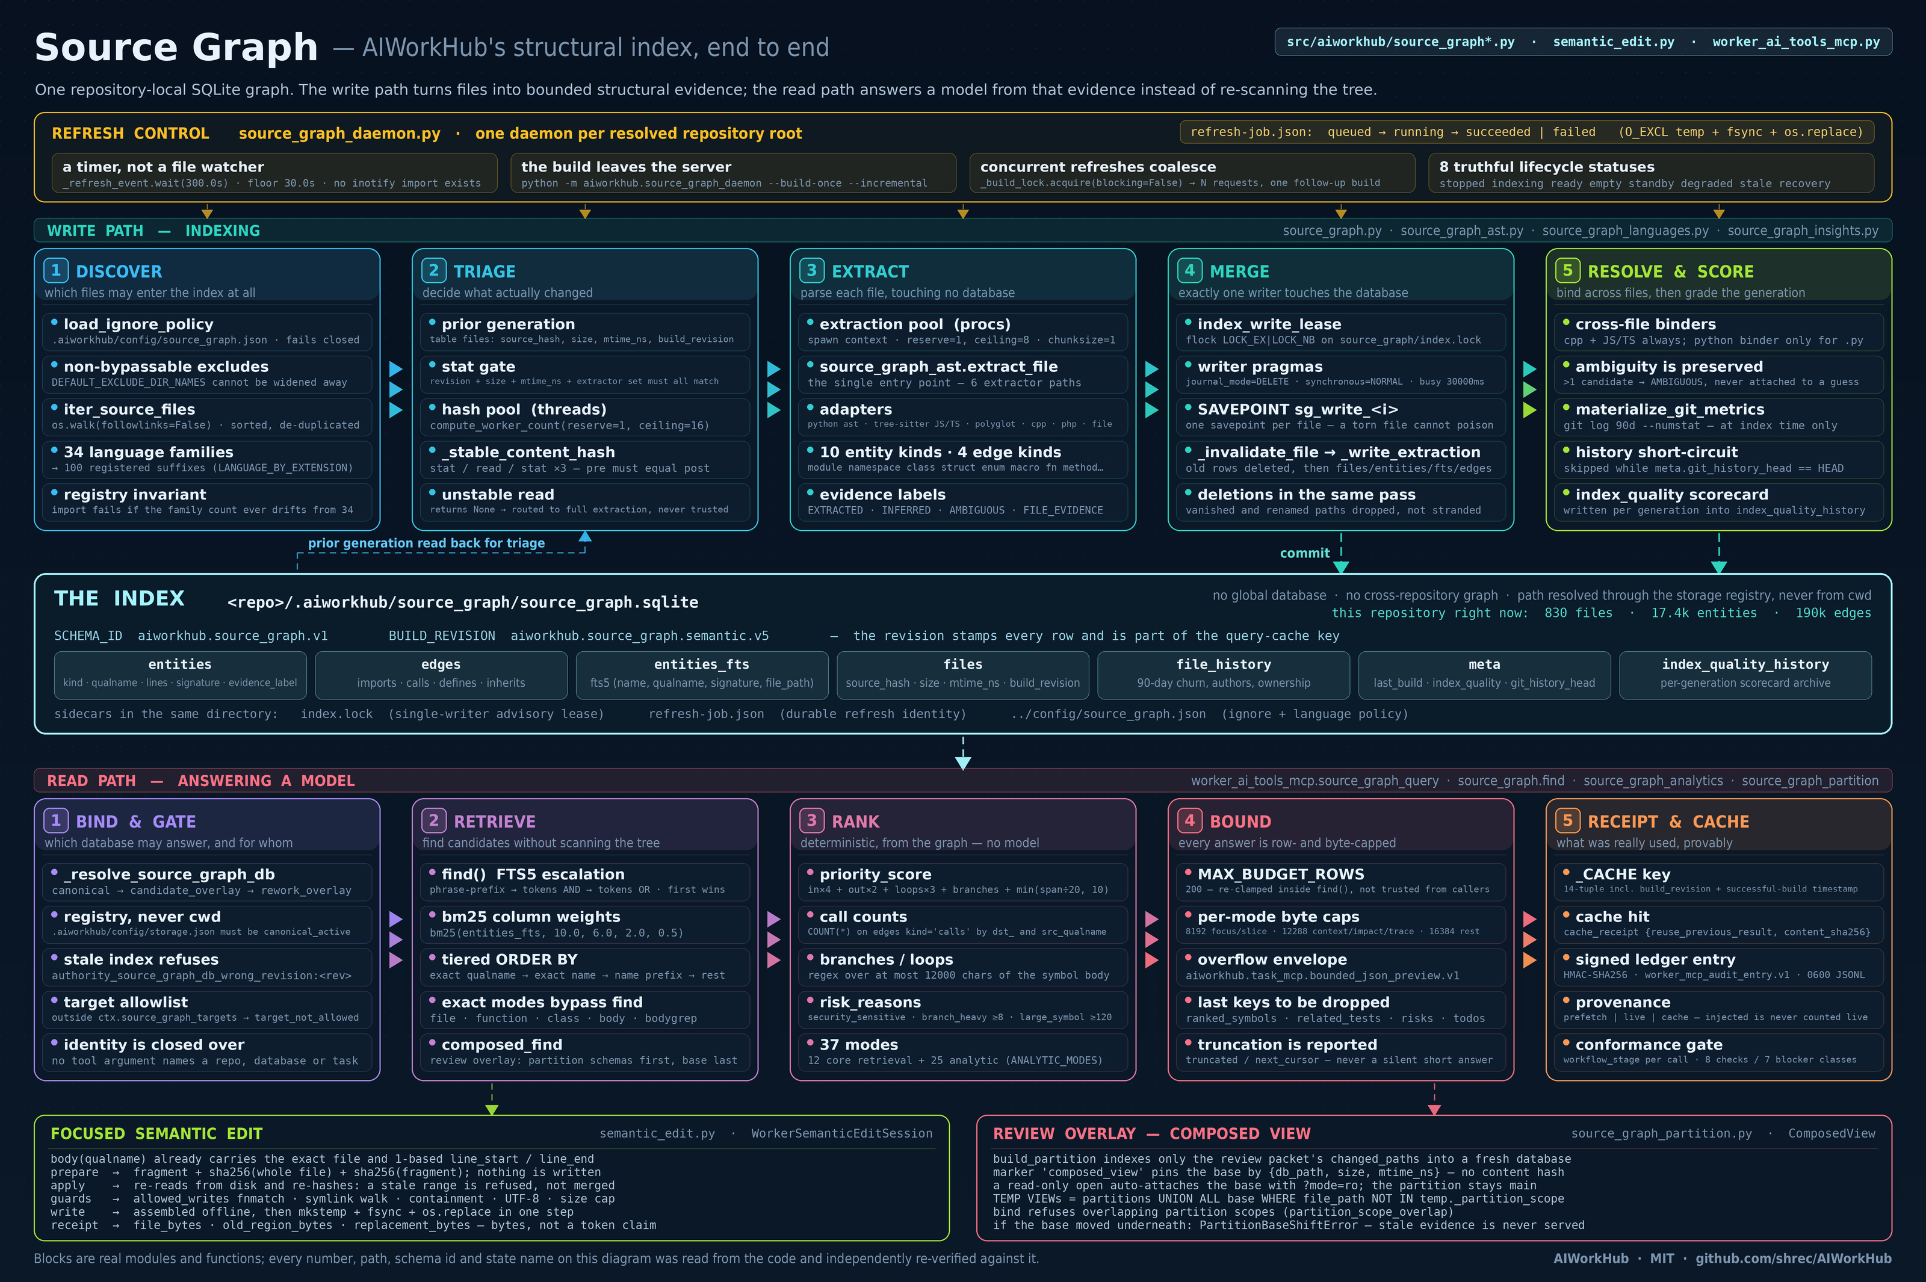This screenshot has width=1926, height=1282.
Task: Click the 'non-bypassable excludes' item
Action: coord(207,374)
